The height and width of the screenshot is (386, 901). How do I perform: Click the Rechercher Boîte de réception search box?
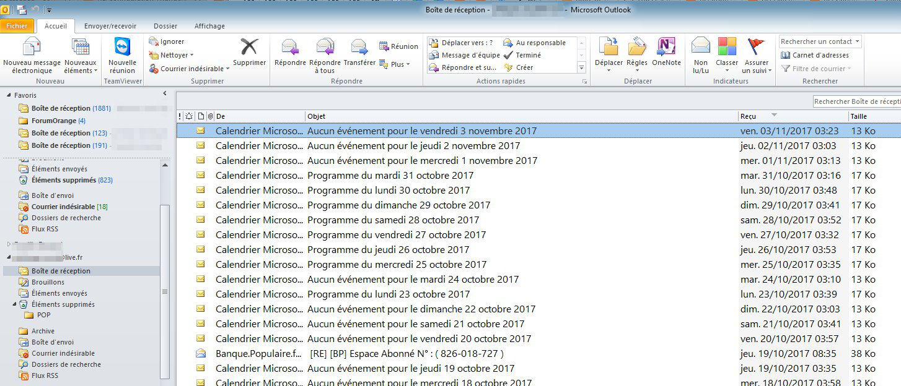pyautogui.click(x=856, y=101)
